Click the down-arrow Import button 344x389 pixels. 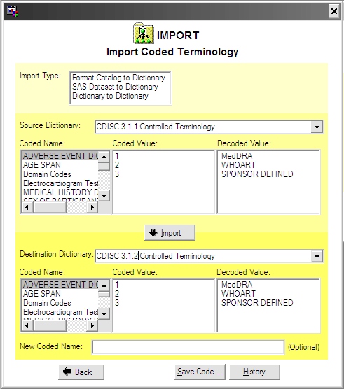[x=170, y=233]
